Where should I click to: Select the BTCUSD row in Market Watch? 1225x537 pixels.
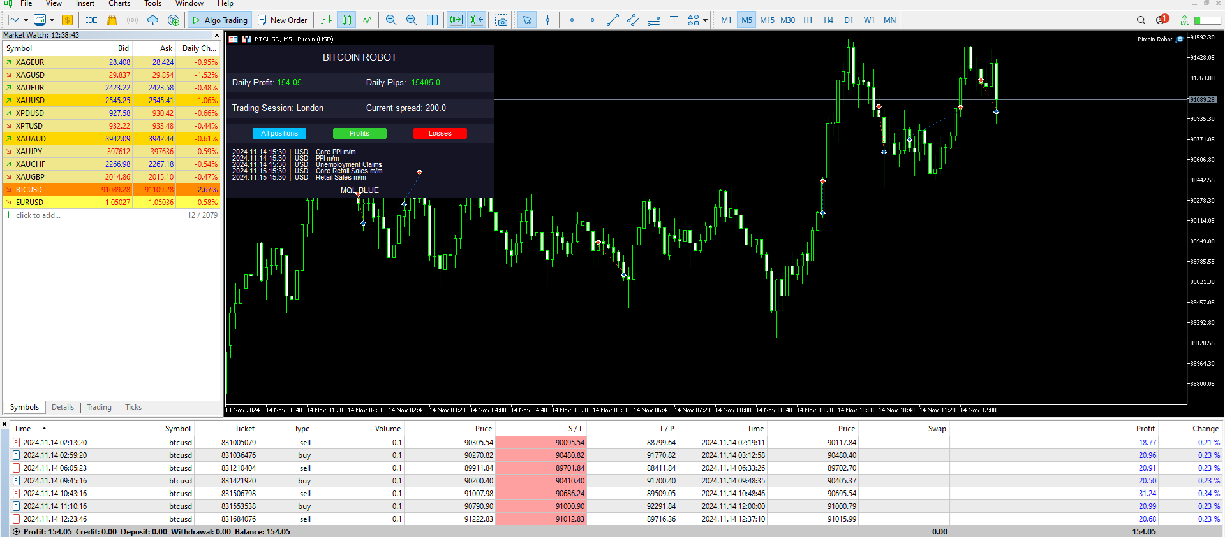(x=111, y=190)
